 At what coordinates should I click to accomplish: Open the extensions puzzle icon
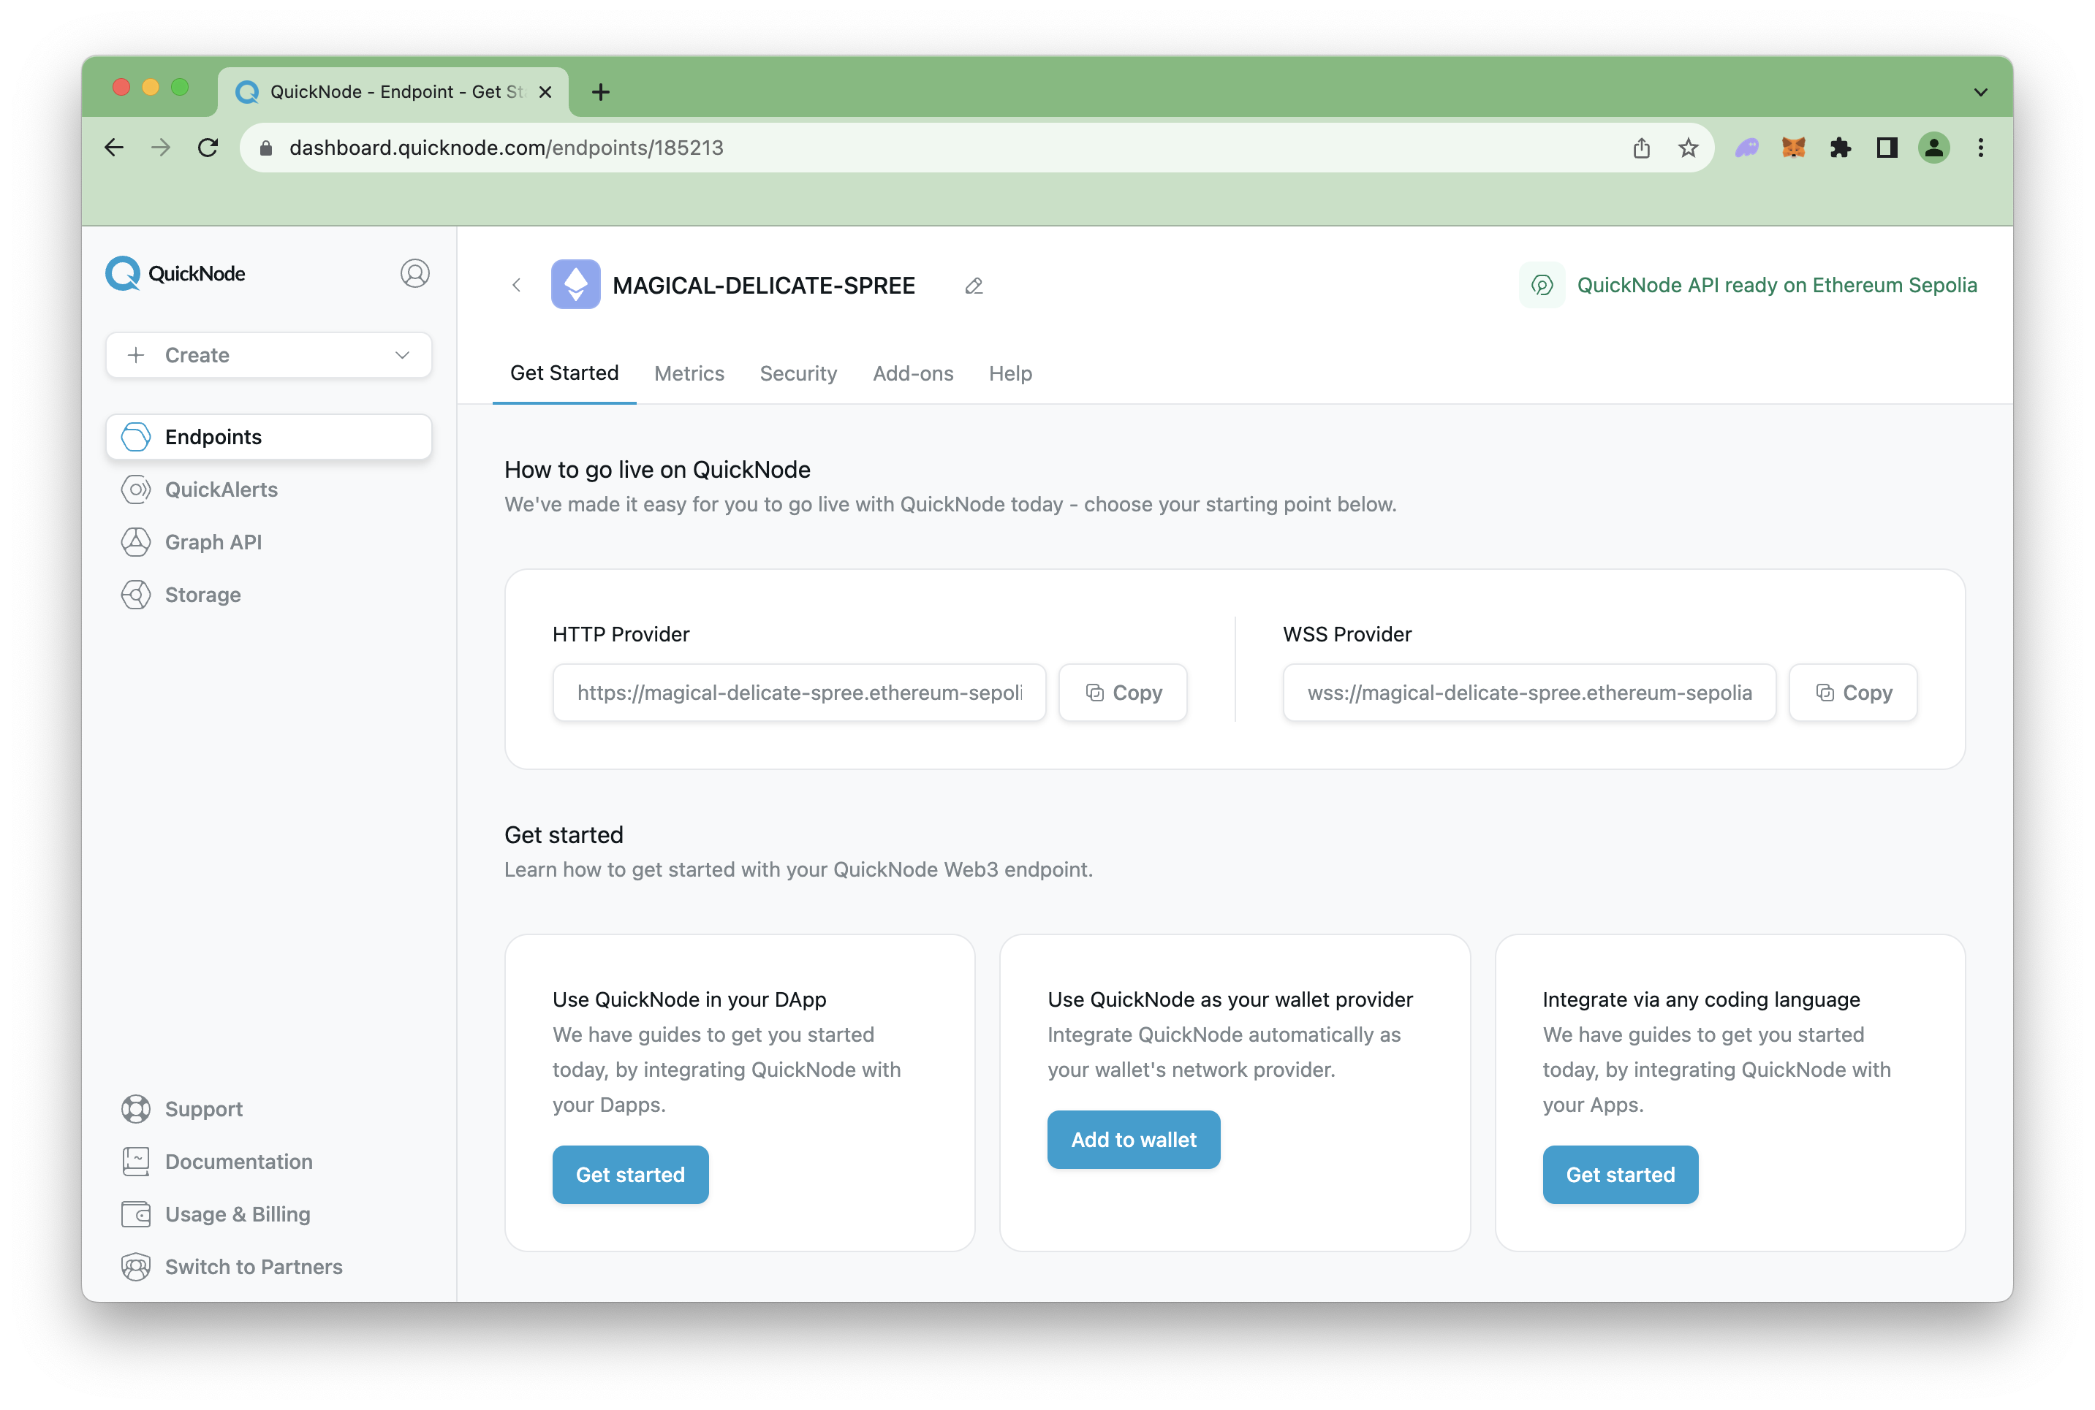click(x=1841, y=148)
